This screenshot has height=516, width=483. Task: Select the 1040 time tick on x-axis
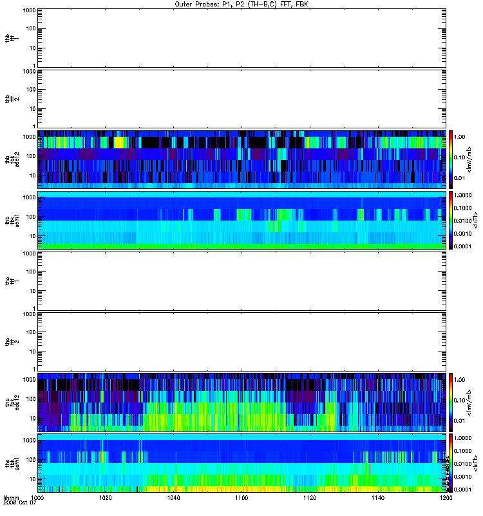click(173, 499)
